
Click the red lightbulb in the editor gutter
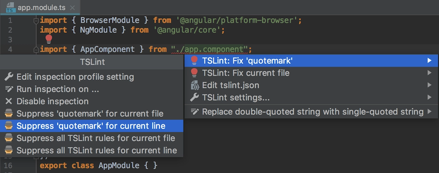click(x=48, y=39)
